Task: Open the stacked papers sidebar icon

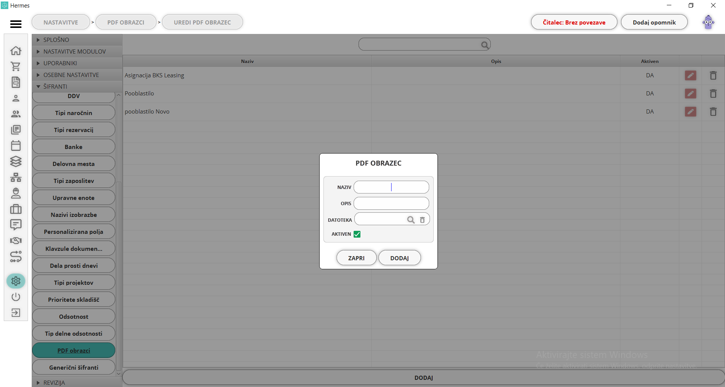Action: 16,130
